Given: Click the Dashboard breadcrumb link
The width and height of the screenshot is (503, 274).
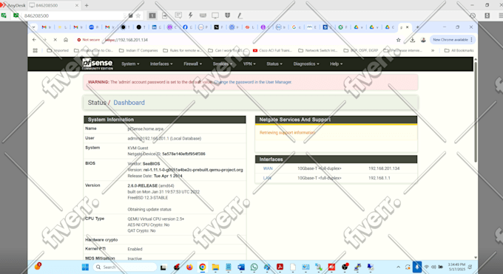Looking at the screenshot, I should (x=129, y=103).
